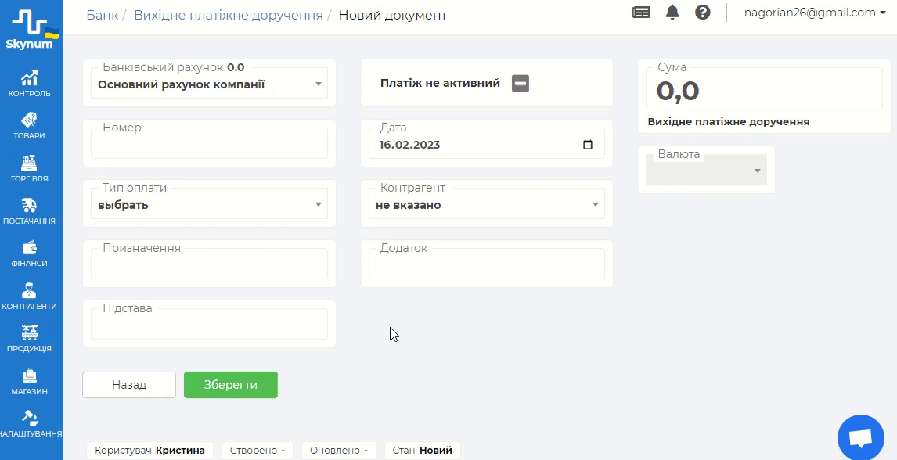This screenshot has height=460, width=897.
Task: Open the Тип оплати dropdown
Action: click(209, 204)
